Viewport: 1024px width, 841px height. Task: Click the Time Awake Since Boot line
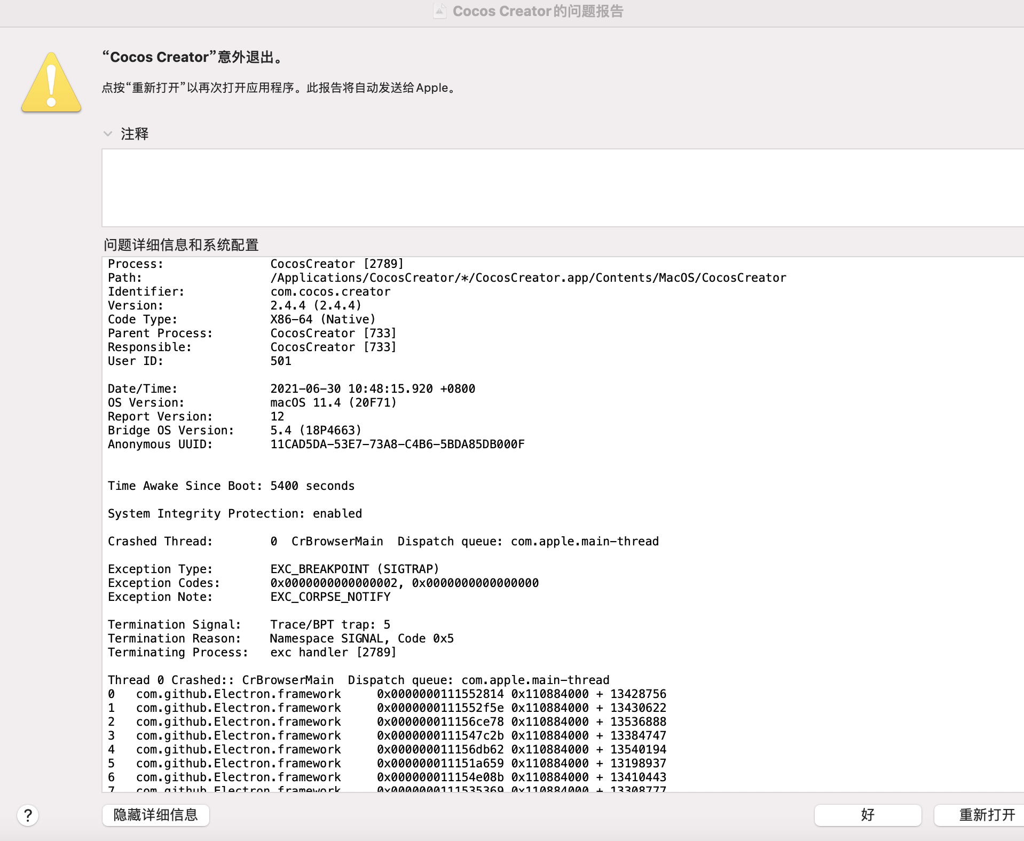coord(231,486)
